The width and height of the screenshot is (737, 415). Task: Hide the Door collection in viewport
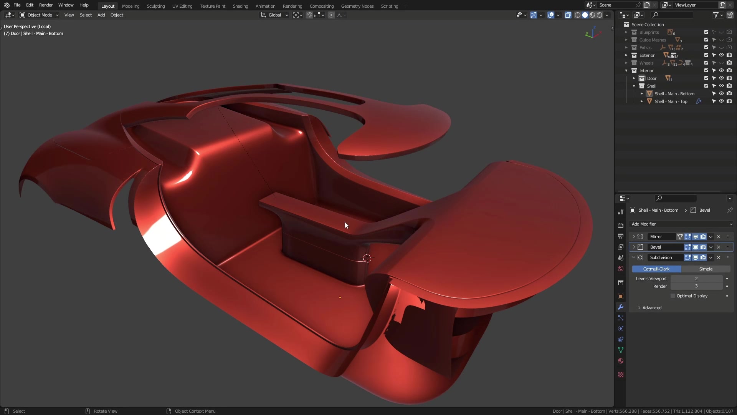(722, 78)
